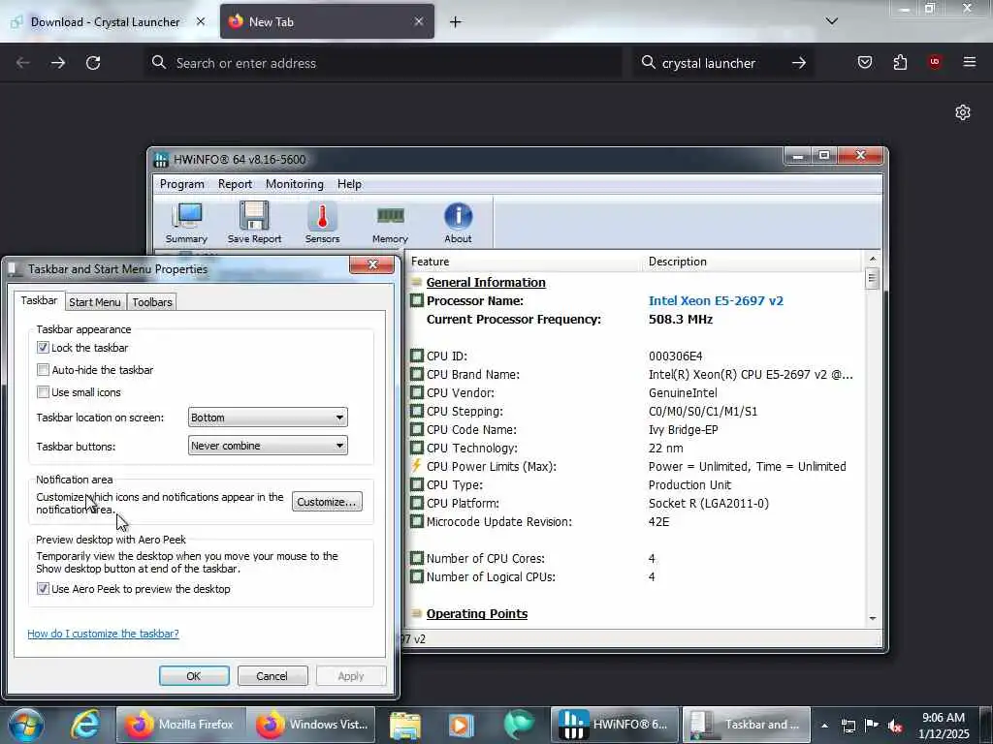The width and height of the screenshot is (993, 744).
Task: Open the Pocket save icon in Firefox
Action: point(864,62)
